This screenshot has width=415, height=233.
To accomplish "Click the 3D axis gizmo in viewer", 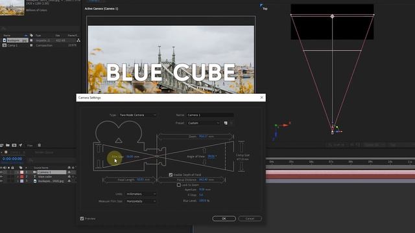I will (281, 131).
